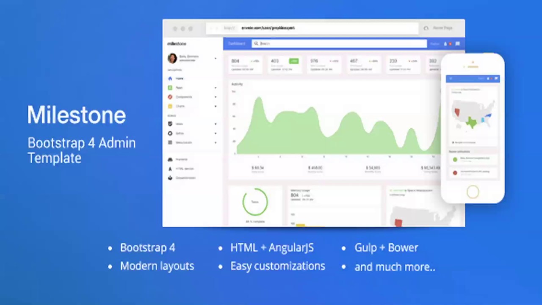Screen dimensions: 542x305
Task: Open the notifications bell in header
Action: (445, 44)
